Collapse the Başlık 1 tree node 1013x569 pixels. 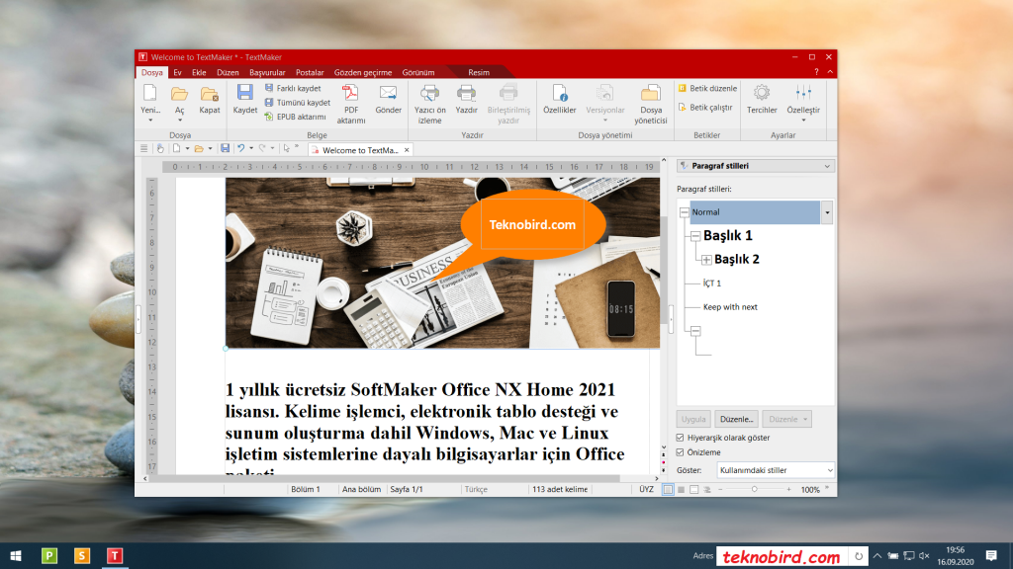[x=695, y=236]
